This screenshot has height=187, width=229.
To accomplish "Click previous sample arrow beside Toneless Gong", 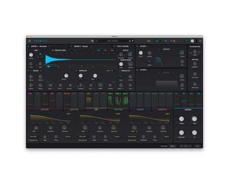I will click(74, 50).
